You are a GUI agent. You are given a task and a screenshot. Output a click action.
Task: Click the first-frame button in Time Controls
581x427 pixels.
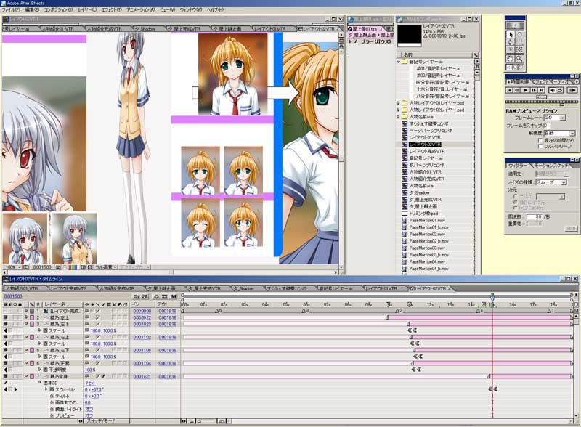coord(509,90)
